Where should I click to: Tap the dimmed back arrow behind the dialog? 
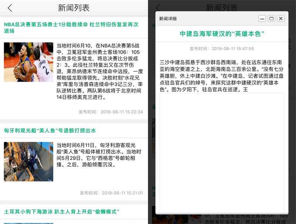click(158, 7)
